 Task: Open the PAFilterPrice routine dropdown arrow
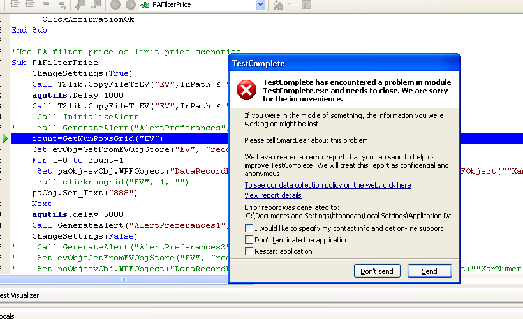260,4
